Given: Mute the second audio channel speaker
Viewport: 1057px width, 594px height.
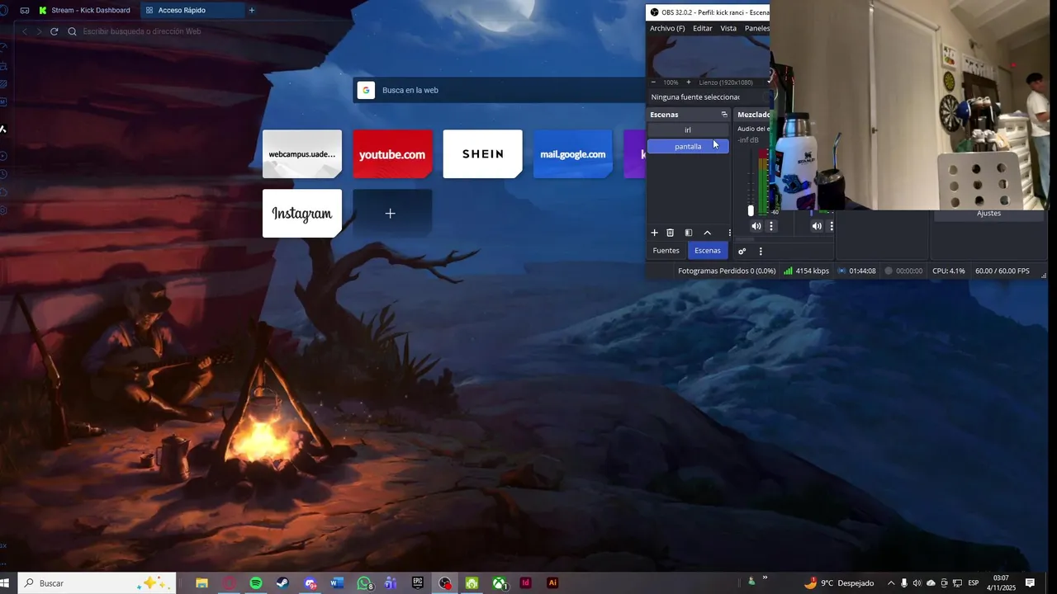Looking at the screenshot, I should point(816,226).
